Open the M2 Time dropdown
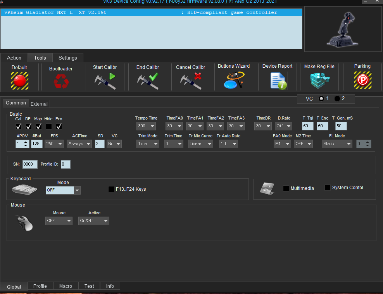The image size is (383, 294). (303, 144)
